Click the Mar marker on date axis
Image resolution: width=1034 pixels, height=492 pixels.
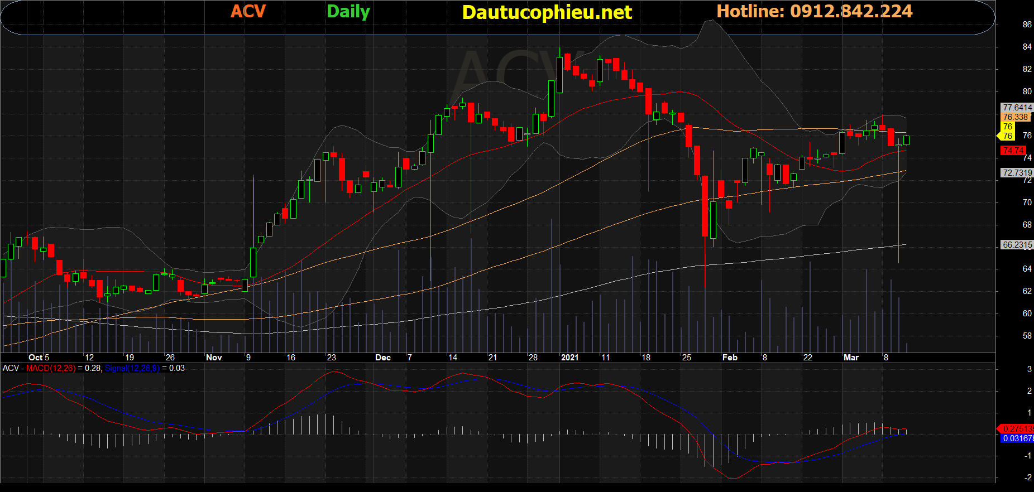pyautogui.click(x=851, y=358)
